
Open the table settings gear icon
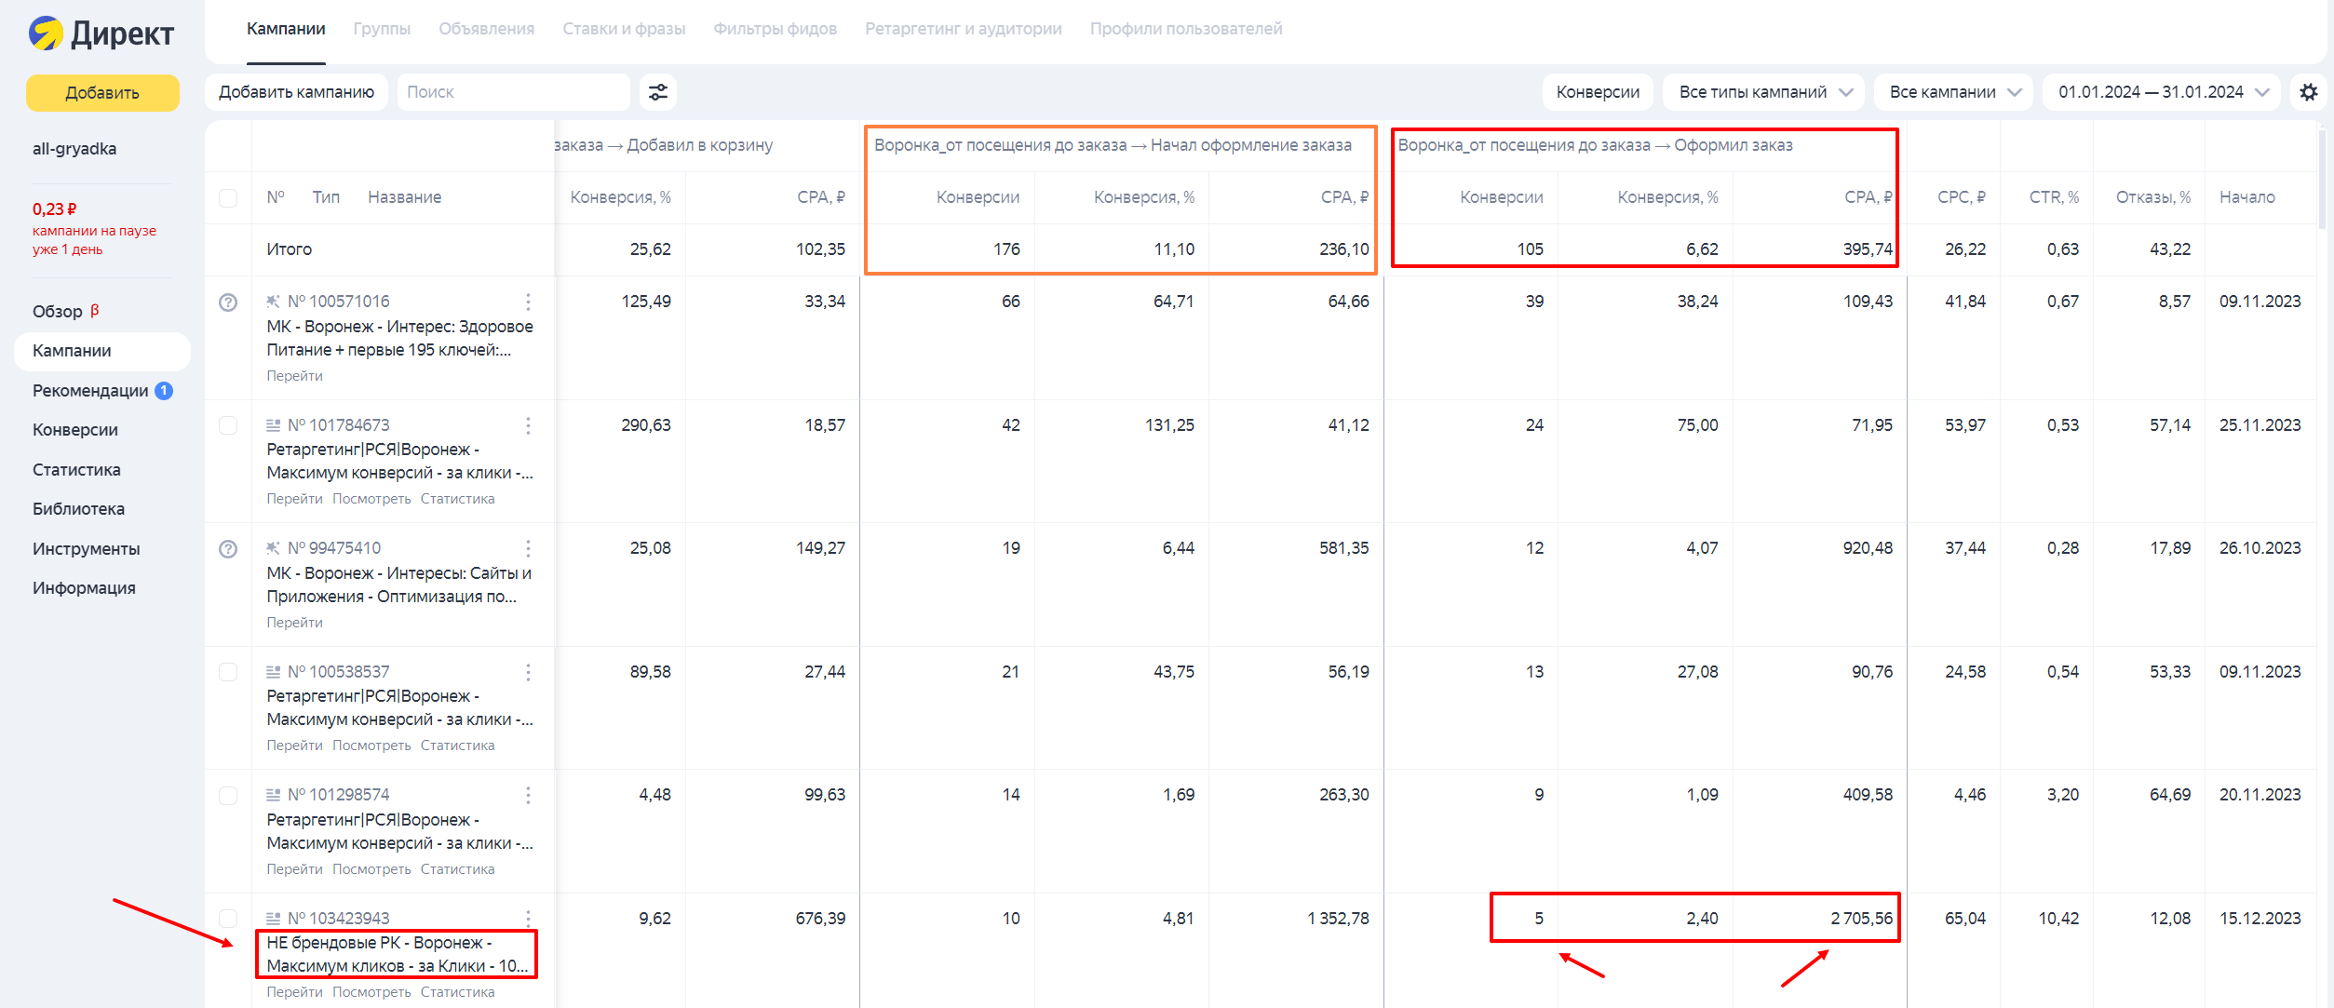coord(2308,92)
